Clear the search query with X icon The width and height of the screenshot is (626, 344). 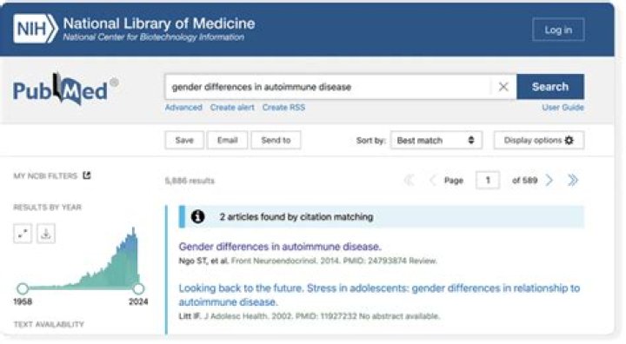[x=503, y=87]
